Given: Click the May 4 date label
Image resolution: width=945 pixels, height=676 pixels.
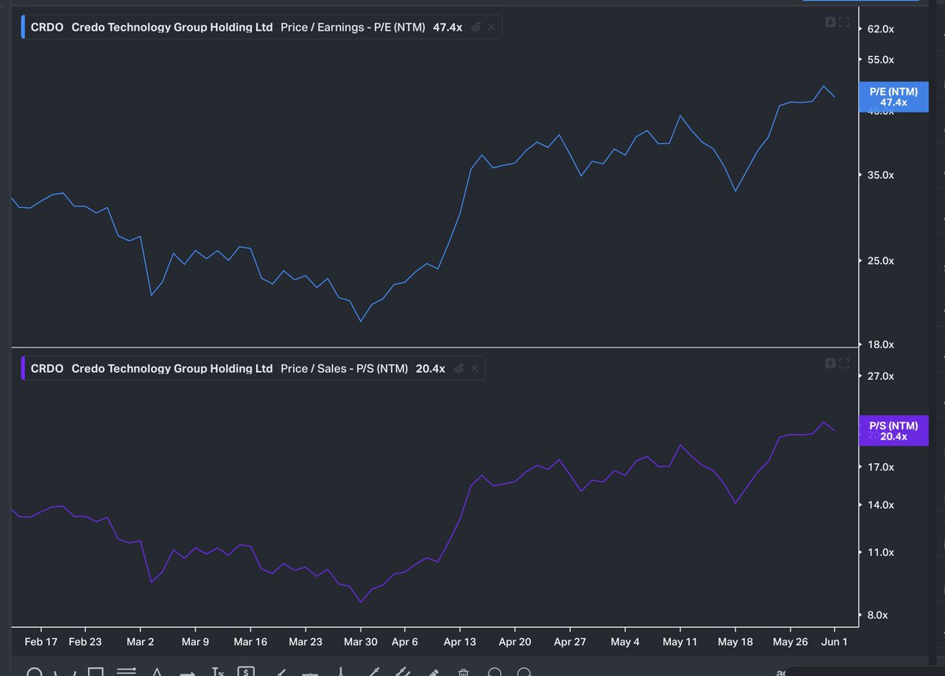Looking at the screenshot, I should tap(625, 642).
